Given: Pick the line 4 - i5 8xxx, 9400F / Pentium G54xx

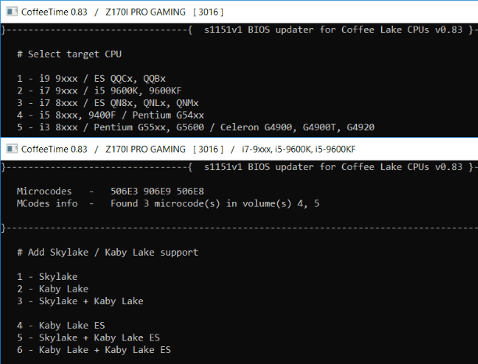Looking at the screenshot, I should tap(110, 115).
